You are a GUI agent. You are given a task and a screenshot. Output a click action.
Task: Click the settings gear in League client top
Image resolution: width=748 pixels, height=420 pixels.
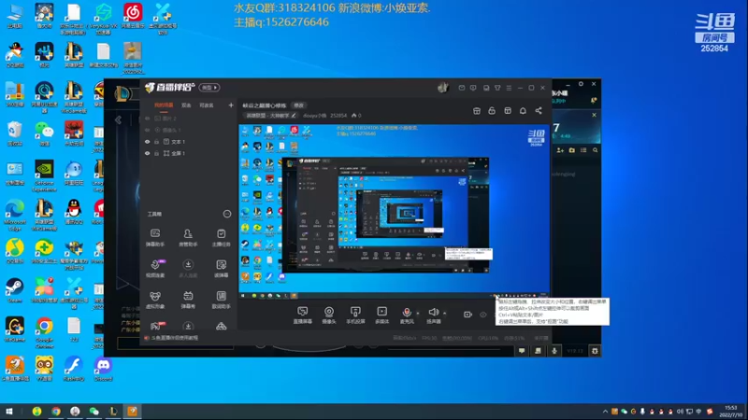click(x=581, y=84)
